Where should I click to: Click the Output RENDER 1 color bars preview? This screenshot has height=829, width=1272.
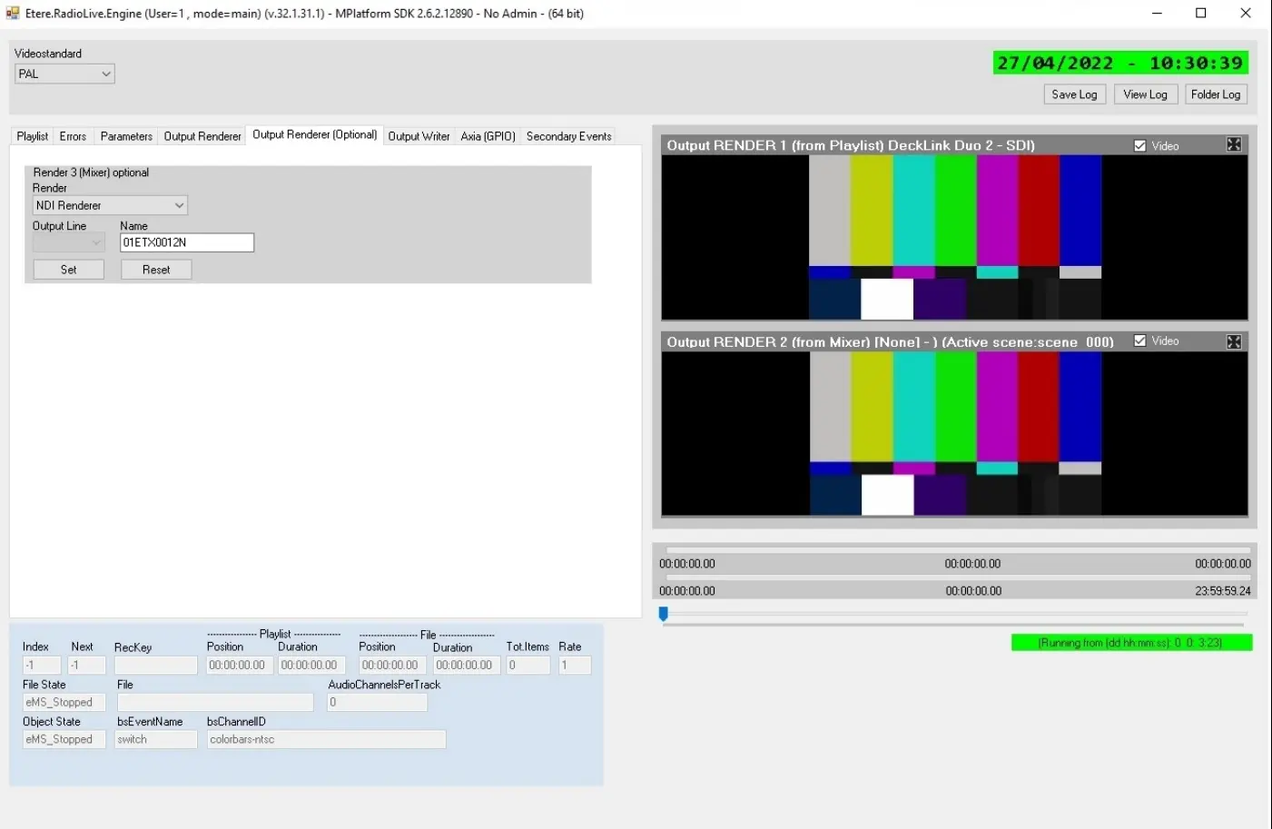[954, 237]
